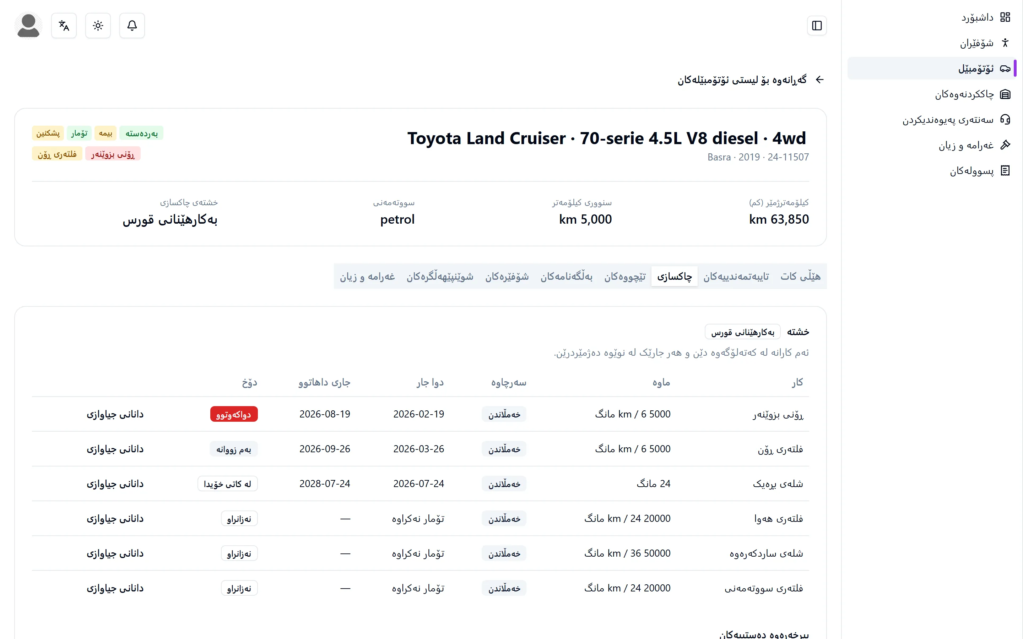The height and width of the screenshot is (639, 1023).
Task: Switch to the تێچووەکان tab
Action: tap(625, 277)
